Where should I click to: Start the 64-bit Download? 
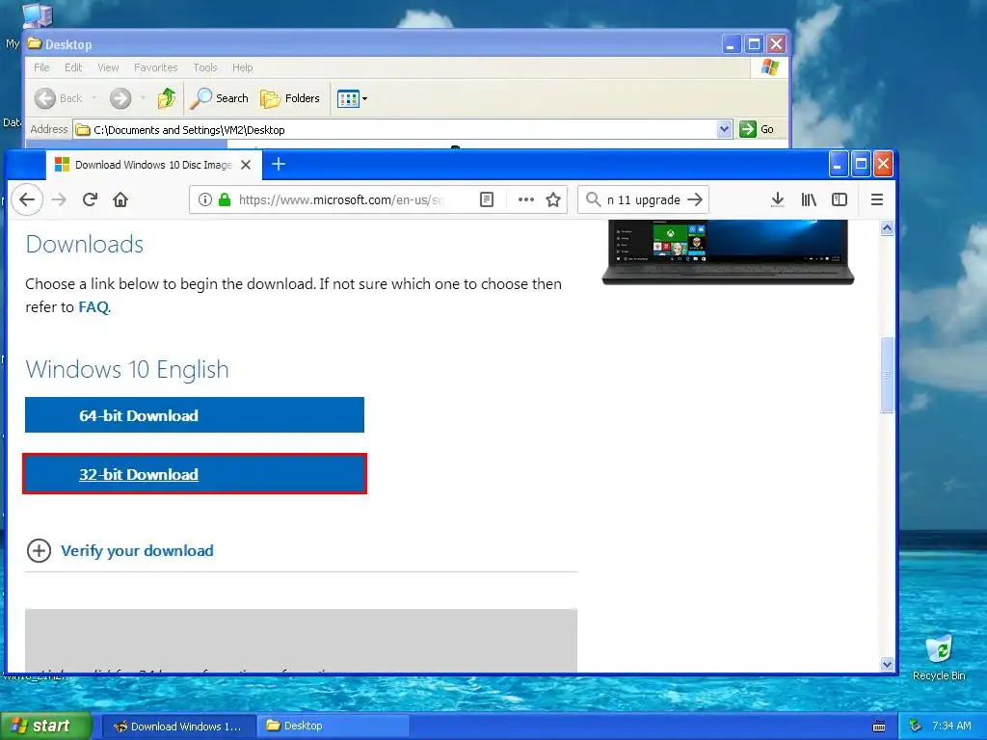pyautogui.click(x=195, y=414)
